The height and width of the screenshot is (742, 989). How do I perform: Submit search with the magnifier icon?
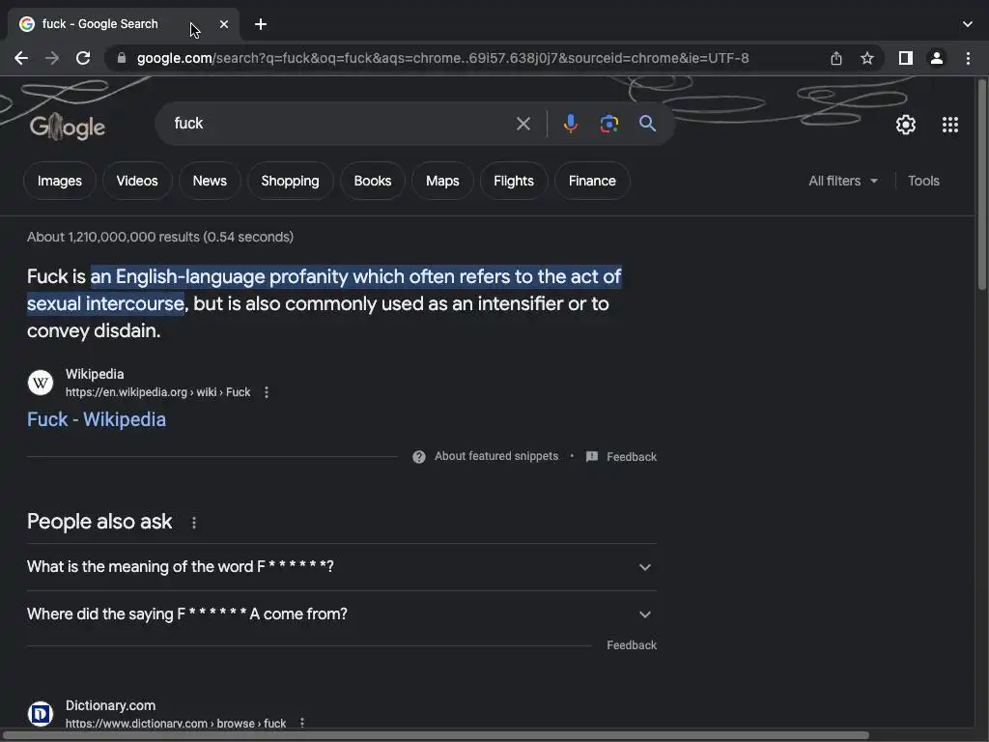pyautogui.click(x=647, y=124)
